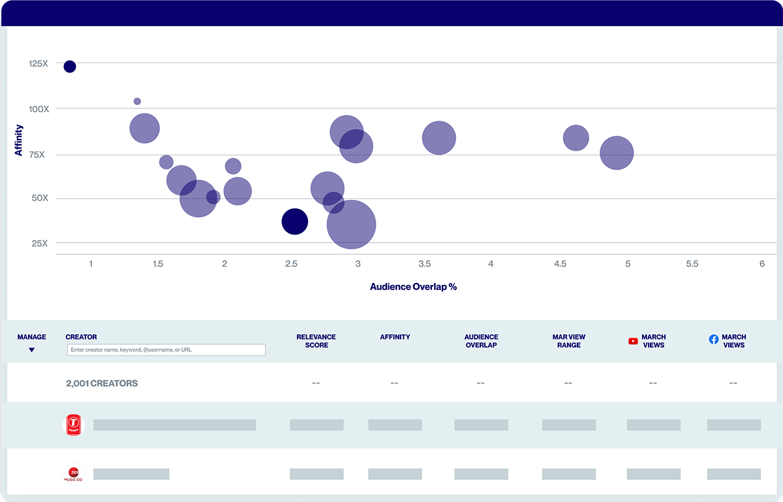Click the T-Series creator logo icon
783x502 pixels.
pos(73,425)
